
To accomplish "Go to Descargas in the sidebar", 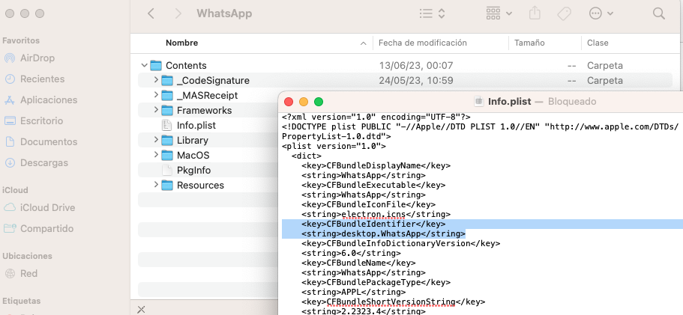I will pos(43,162).
